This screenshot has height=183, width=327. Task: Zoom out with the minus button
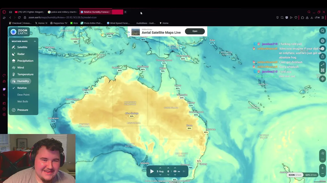click(x=322, y=173)
